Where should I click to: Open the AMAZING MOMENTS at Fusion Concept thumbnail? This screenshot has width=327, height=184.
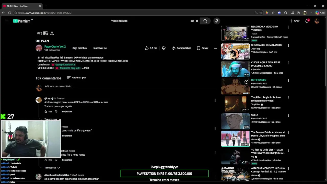(x=235, y=174)
